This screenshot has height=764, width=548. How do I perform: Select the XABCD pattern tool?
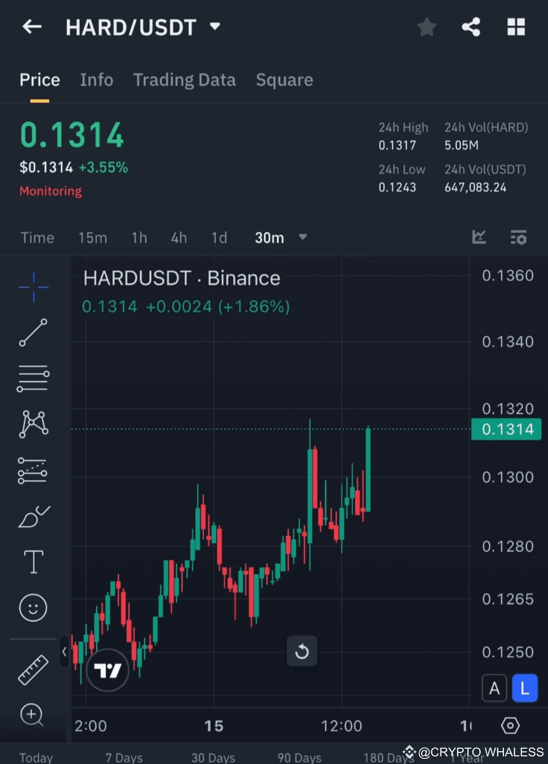pos(32,424)
